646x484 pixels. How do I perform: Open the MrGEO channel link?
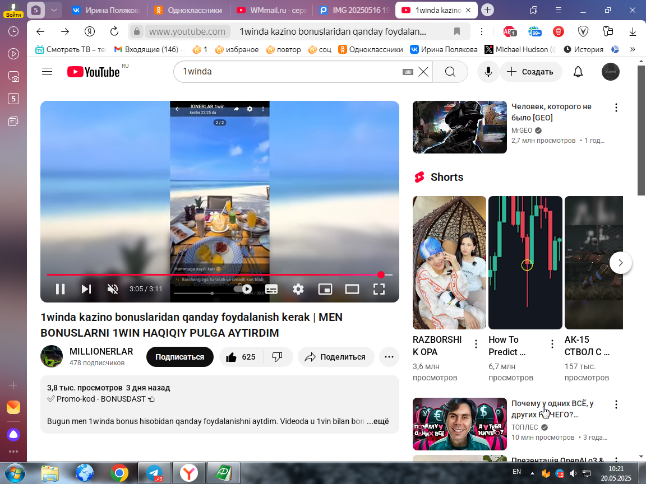coord(522,130)
